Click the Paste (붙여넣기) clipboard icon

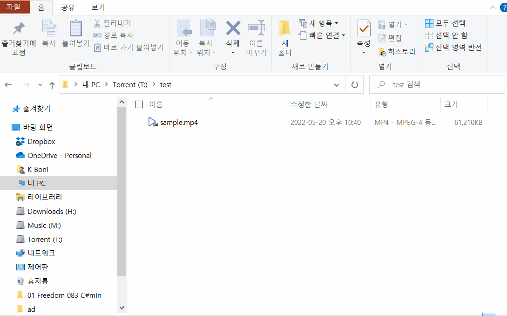(76, 28)
